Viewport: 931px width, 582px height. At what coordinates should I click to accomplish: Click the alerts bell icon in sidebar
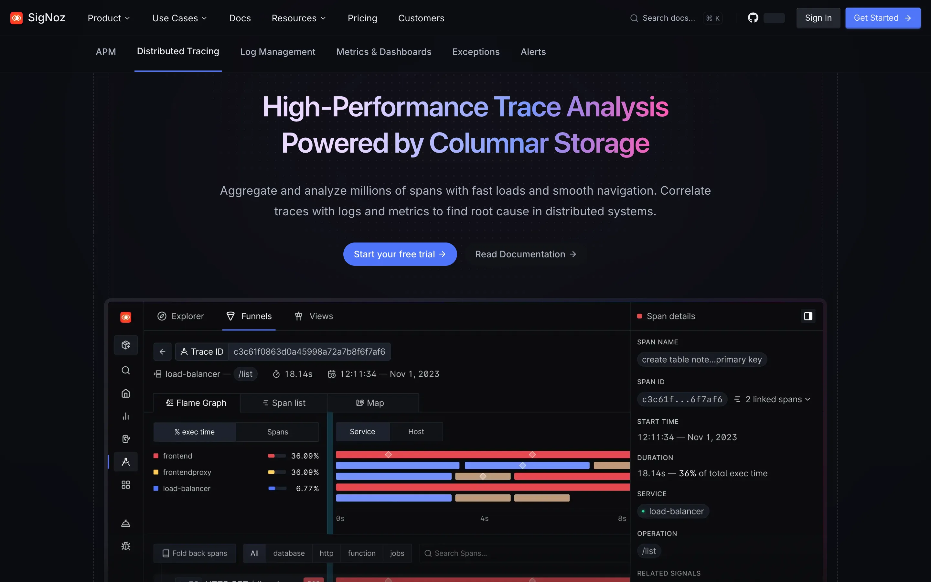126,523
